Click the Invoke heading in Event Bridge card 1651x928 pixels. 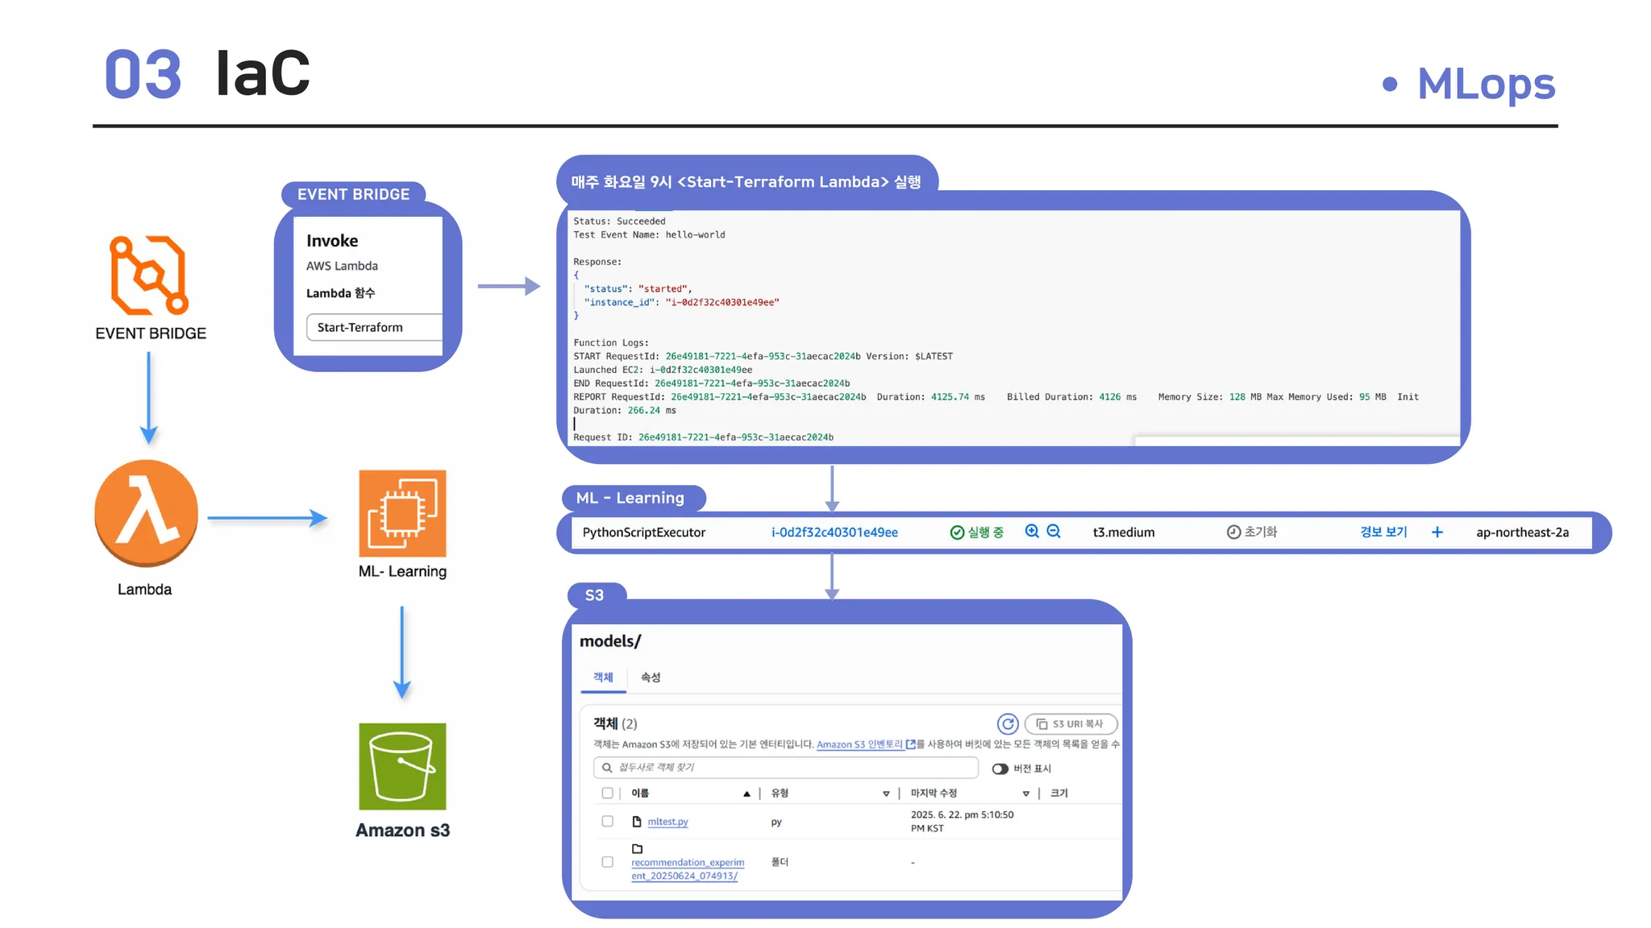pos(332,241)
